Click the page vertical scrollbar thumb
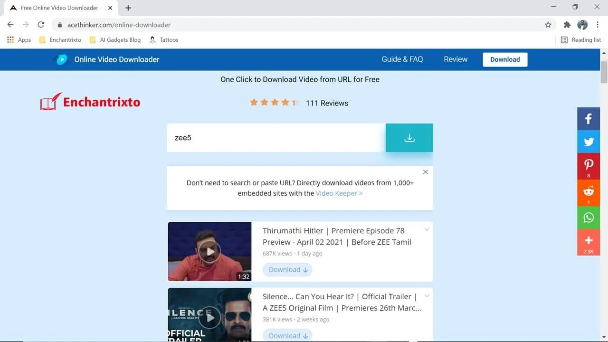The image size is (608, 342). [604, 72]
